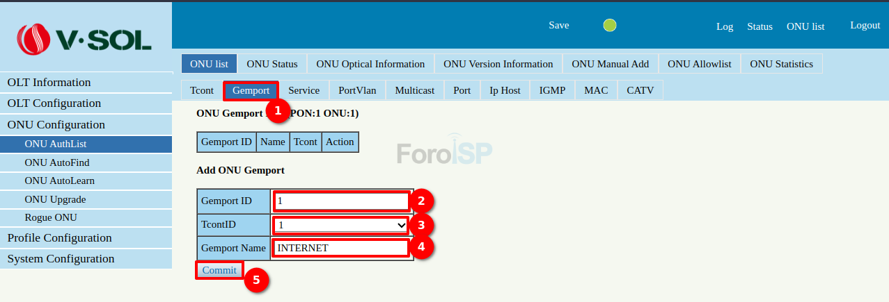Select ONU AutoFind in the sidebar
Image resolution: width=889 pixels, height=302 pixels.
57,162
